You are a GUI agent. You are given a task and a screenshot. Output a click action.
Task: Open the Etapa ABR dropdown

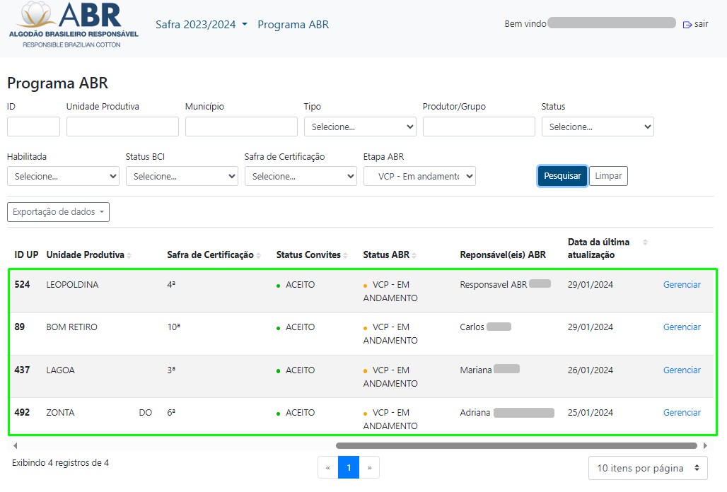click(419, 177)
